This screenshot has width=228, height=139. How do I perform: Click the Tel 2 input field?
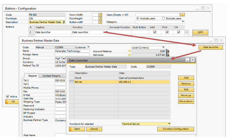pyautogui.click(x=60, y=84)
